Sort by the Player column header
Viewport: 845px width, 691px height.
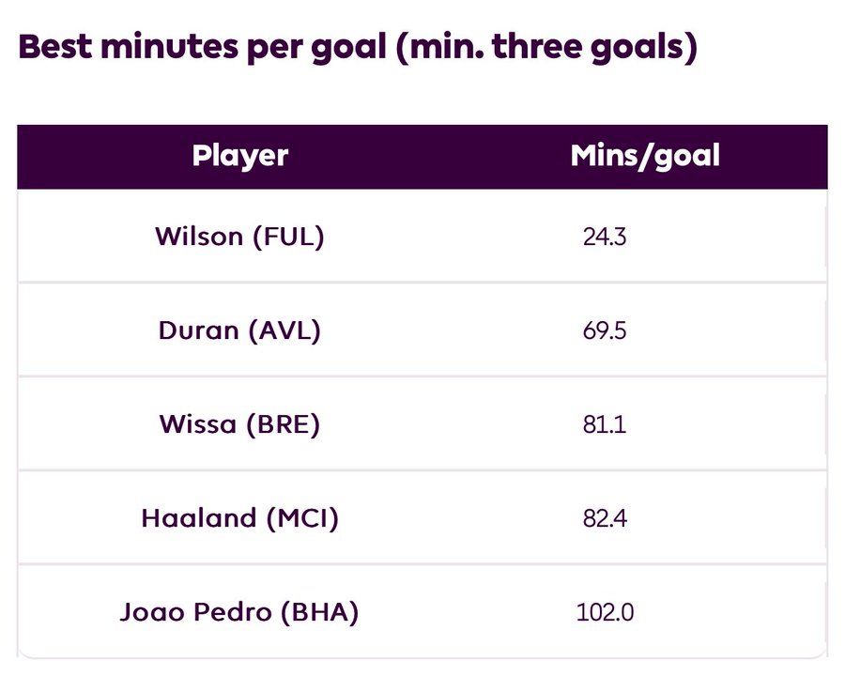(x=239, y=156)
